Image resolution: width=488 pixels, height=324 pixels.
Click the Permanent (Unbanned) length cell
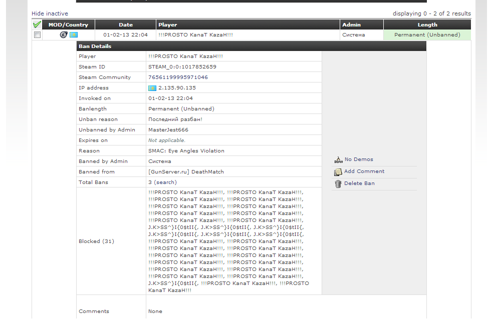427,35
